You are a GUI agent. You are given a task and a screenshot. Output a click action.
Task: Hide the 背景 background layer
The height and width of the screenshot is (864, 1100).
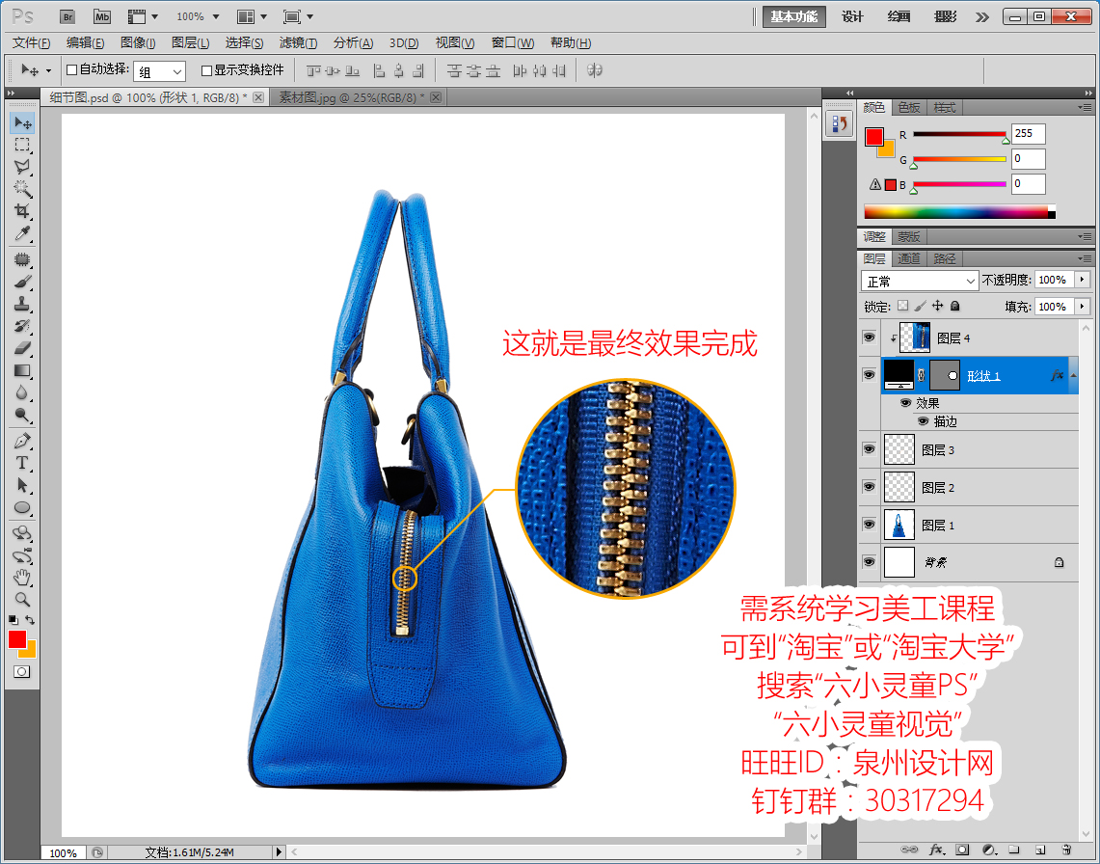[870, 562]
